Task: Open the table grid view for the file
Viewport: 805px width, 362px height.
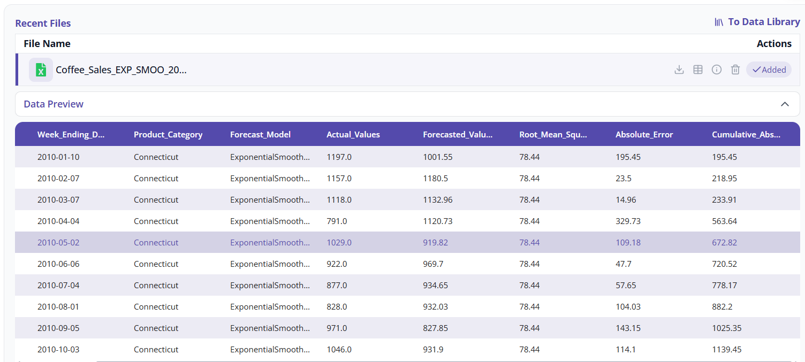Action: click(697, 69)
